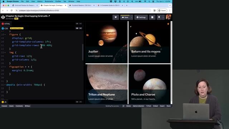This screenshot has width=229, height=129.
Task: Click the 'margin: 0.5rem;' code line
Action: 23,71
